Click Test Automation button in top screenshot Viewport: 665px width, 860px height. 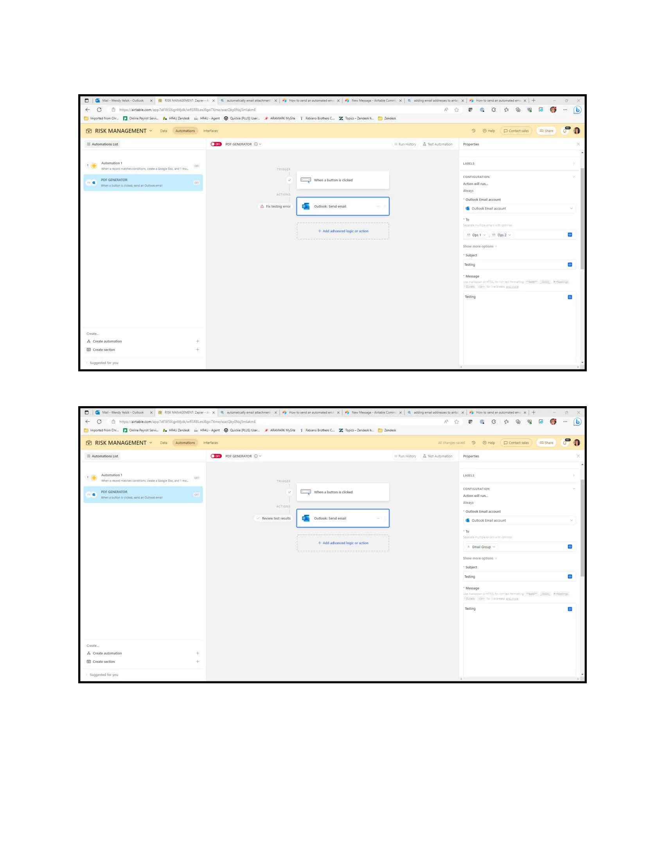pyautogui.click(x=437, y=144)
